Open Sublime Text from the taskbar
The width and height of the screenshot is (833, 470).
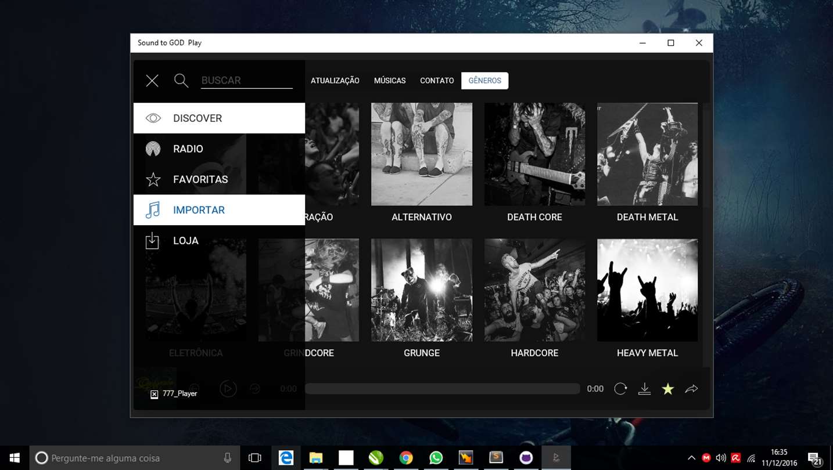point(496,458)
